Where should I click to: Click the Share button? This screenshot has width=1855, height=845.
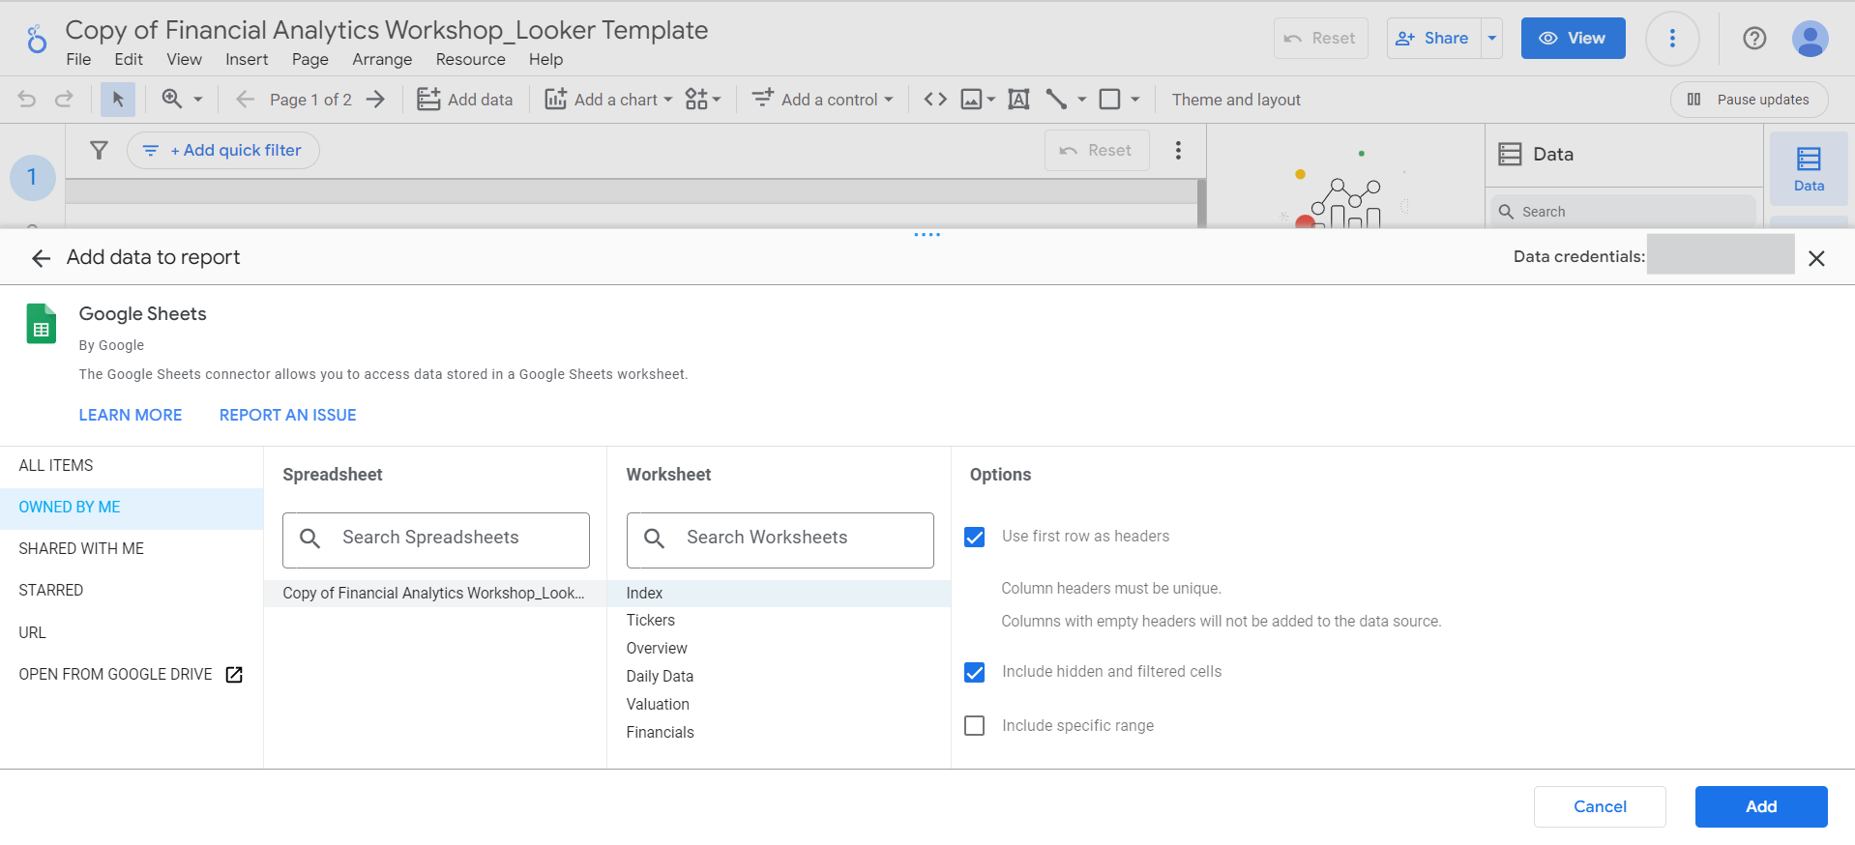pos(1434,39)
